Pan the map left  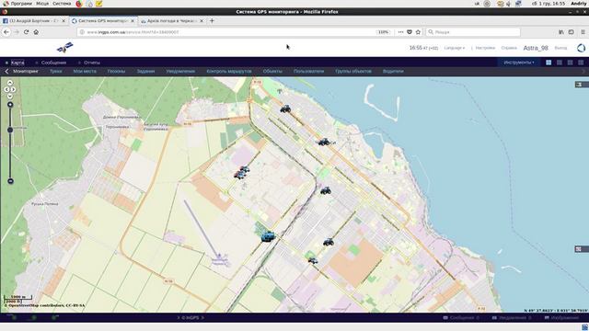point(6,90)
